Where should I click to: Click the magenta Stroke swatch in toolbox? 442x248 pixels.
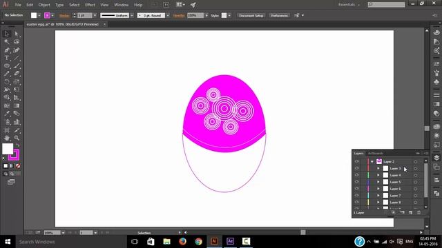15,156
